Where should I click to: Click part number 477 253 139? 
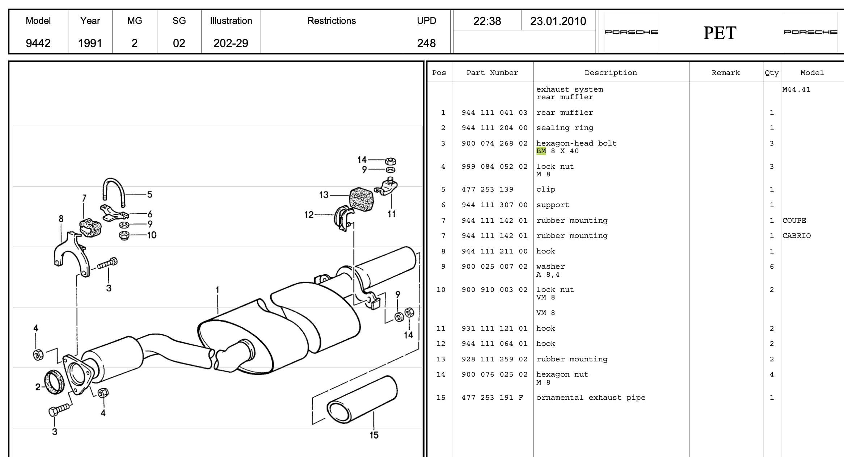(487, 189)
